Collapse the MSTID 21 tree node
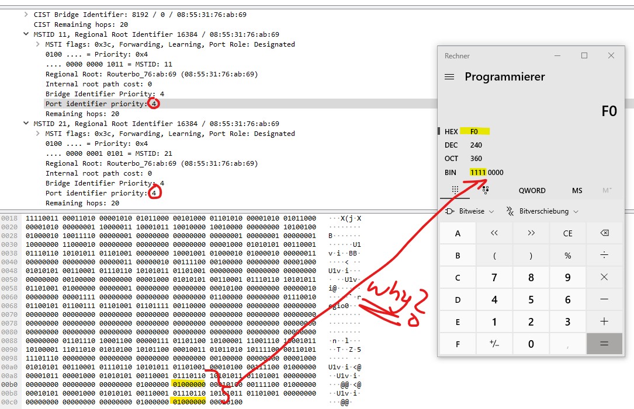This screenshot has height=409, width=634. [x=26, y=124]
